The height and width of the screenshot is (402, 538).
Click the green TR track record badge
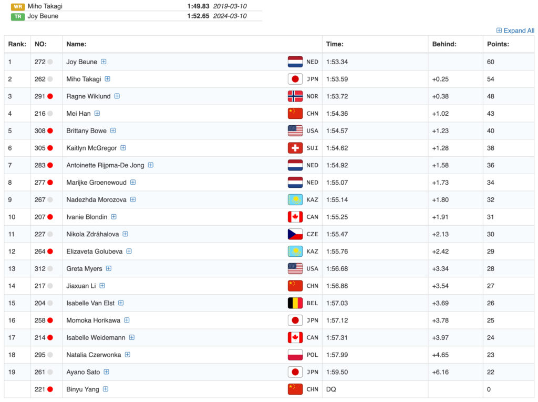(17, 16)
